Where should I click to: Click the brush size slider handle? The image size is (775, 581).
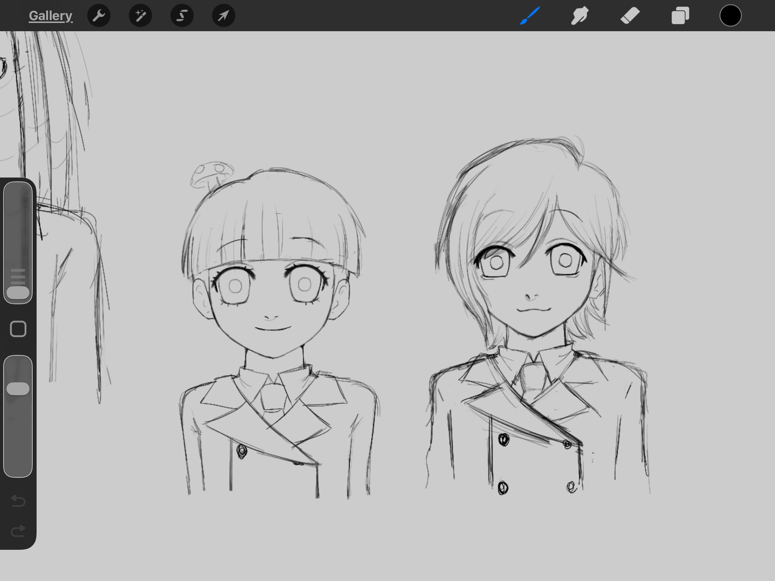coord(18,292)
